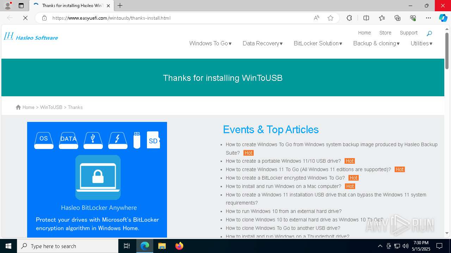The image size is (451, 253).
Task: Open the site search magnifier icon
Action: 429,33
